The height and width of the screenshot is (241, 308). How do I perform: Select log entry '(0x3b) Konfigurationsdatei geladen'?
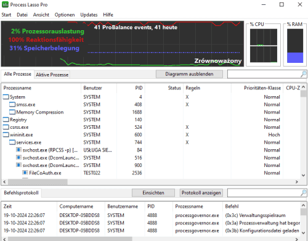pos(262,231)
